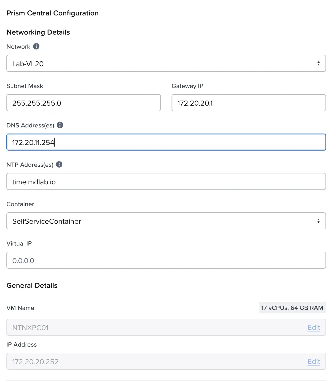Click the Gateway IP label
The image size is (334, 382).
tap(188, 86)
